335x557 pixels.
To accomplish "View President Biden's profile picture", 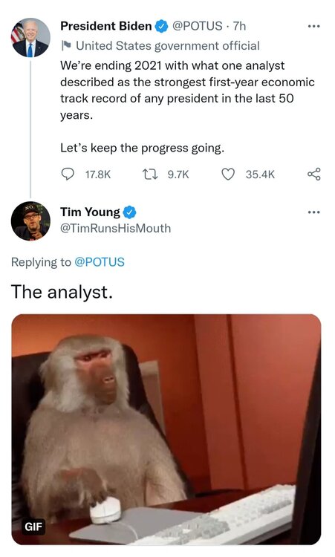I will pyautogui.click(x=30, y=38).
